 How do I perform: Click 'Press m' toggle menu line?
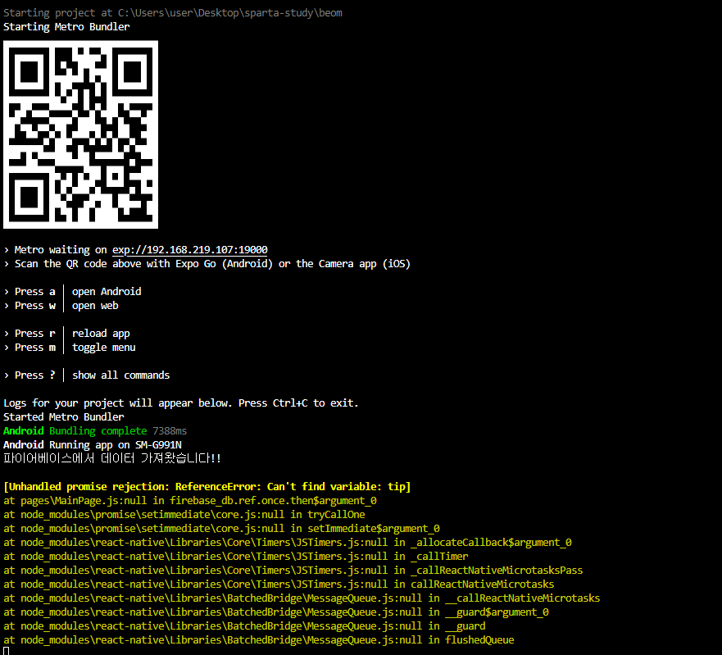point(70,348)
